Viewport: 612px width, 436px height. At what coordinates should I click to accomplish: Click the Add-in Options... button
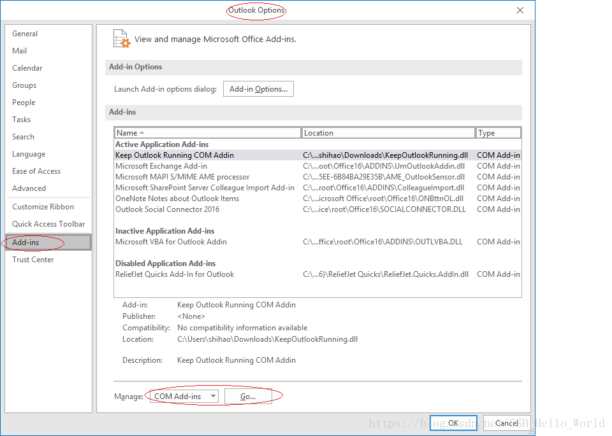(x=258, y=89)
